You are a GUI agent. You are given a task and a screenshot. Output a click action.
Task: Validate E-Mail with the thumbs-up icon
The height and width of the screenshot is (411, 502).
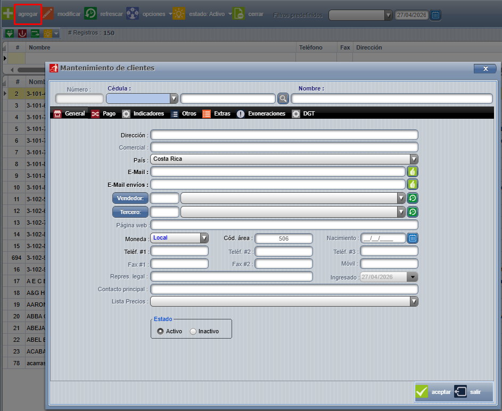click(413, 172)
